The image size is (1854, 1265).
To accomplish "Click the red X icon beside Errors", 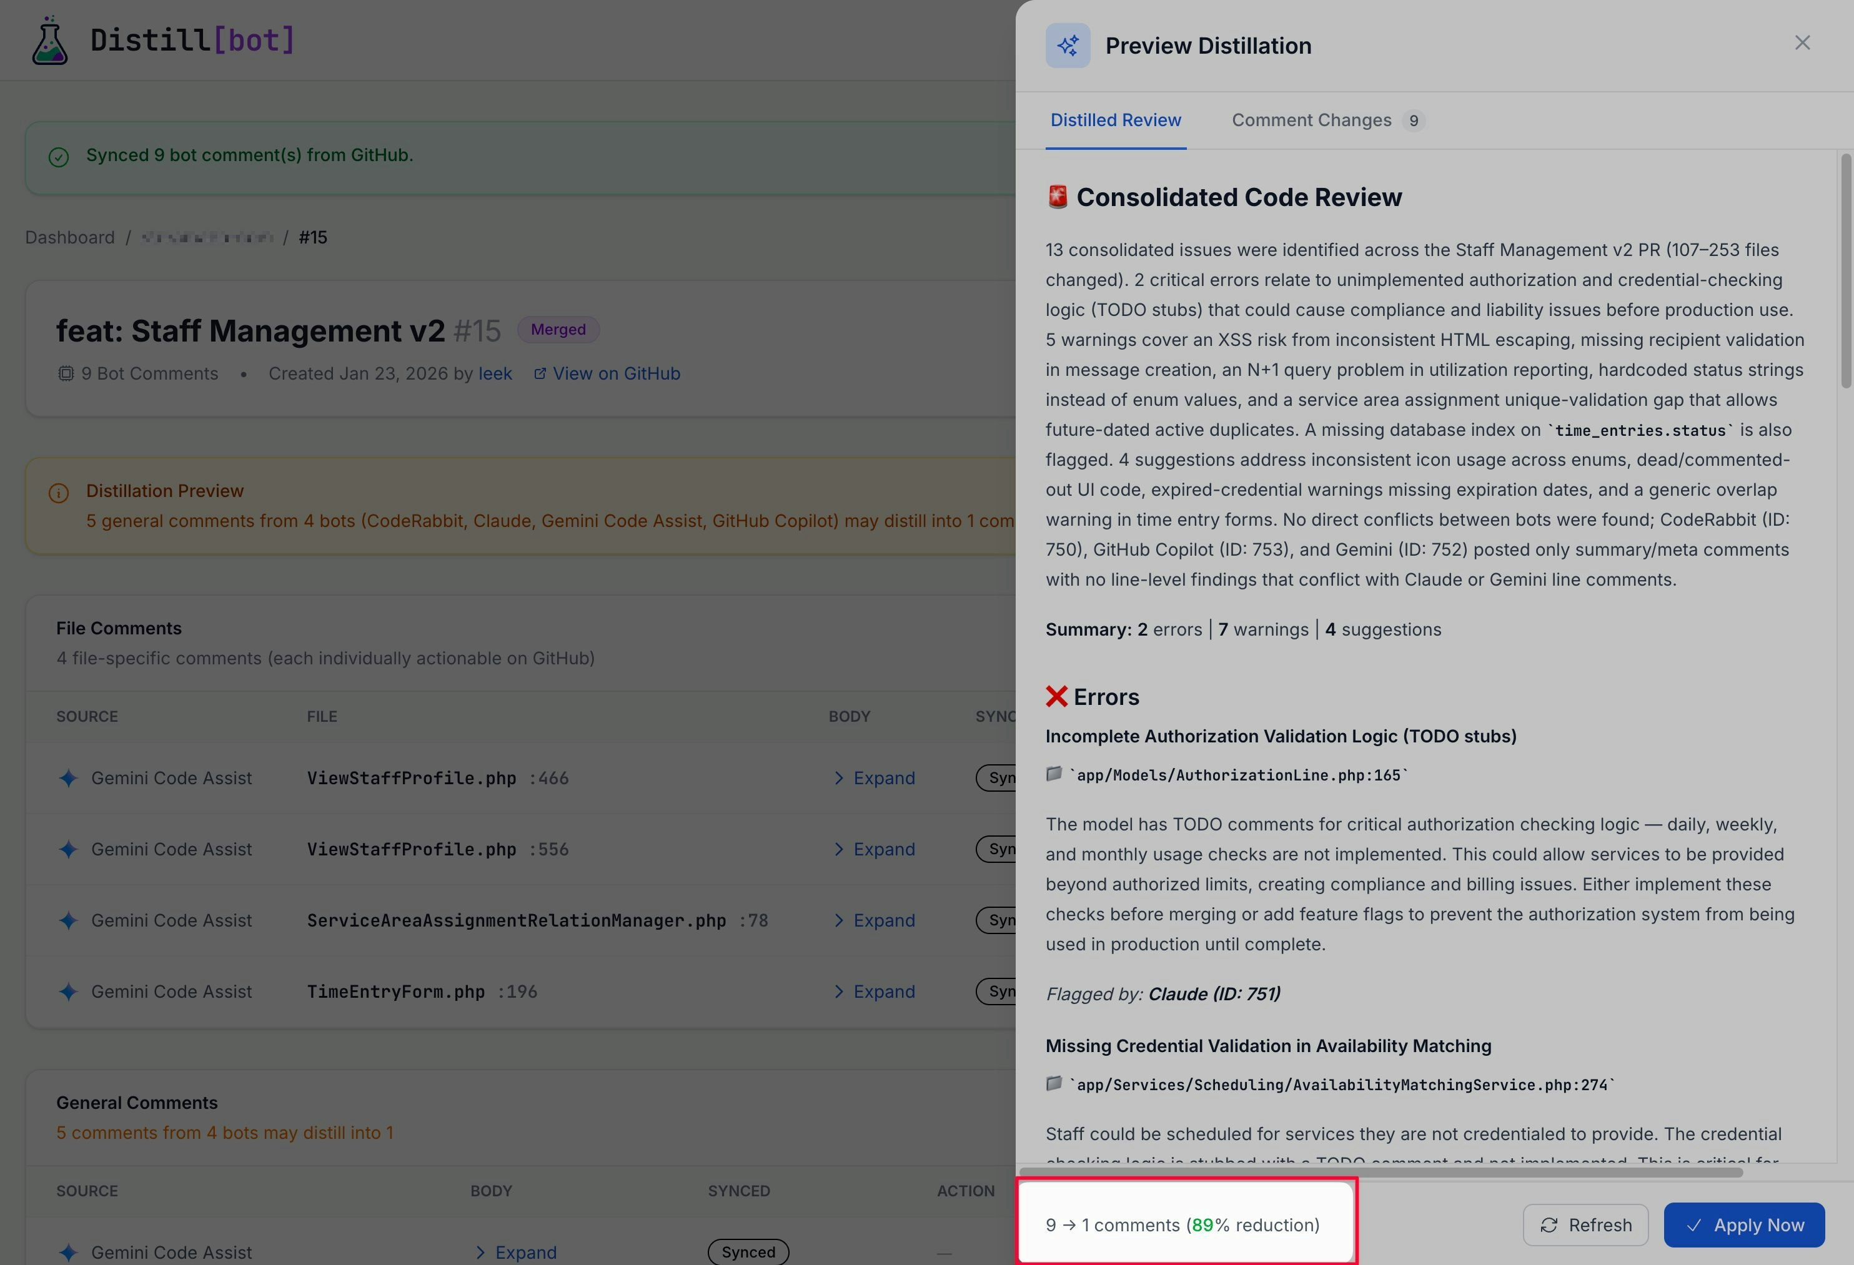I will click(x=1056, y=696).
